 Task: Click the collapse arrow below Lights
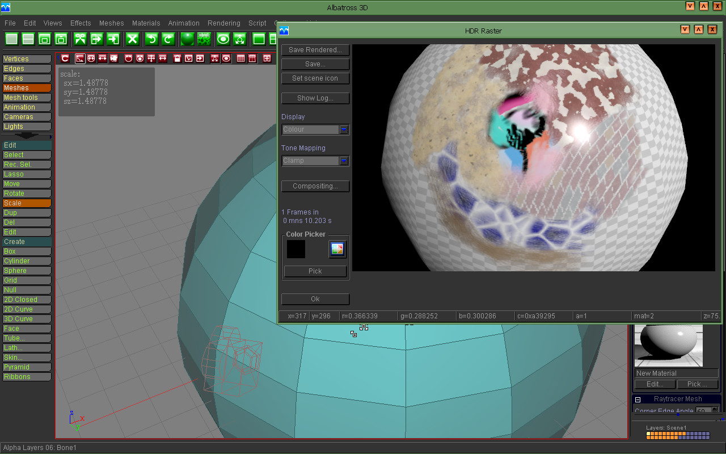(x=27, y=136)
